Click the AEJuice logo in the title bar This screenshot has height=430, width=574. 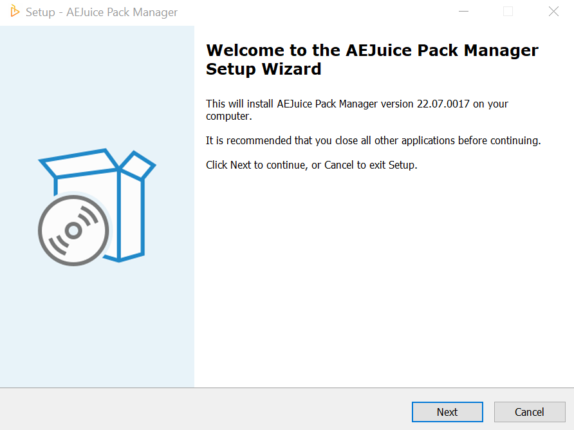(15, 12)
